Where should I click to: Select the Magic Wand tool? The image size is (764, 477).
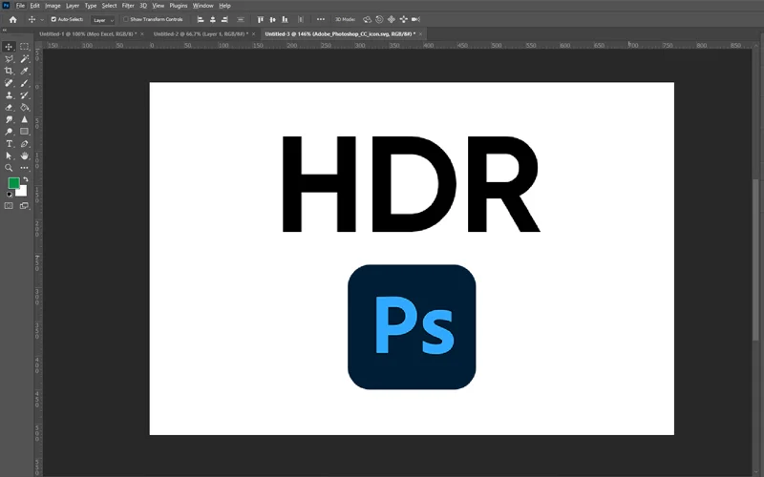tap(24, 59)
